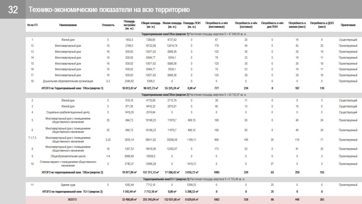The width and height of the screenshot is (362, 204).
Task: Click the plan number cell '7.1-7.3'
Action: [32, 138]
